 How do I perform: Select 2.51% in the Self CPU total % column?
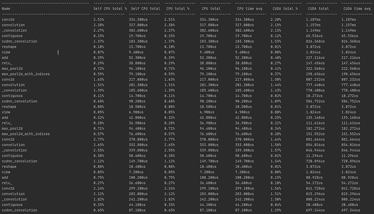click(x=99, y=19)
